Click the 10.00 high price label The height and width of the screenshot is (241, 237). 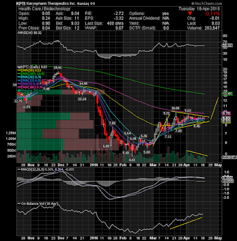[175, 108]
